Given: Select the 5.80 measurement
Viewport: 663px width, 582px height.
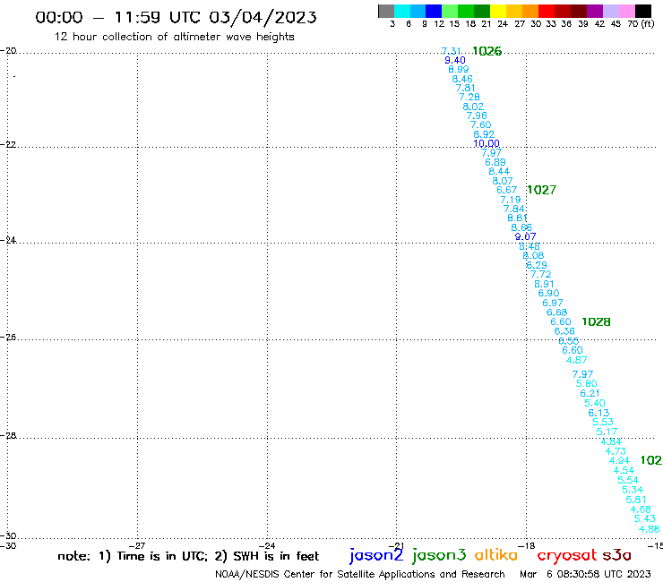Looking at the screenshot, I should point(587,384).
